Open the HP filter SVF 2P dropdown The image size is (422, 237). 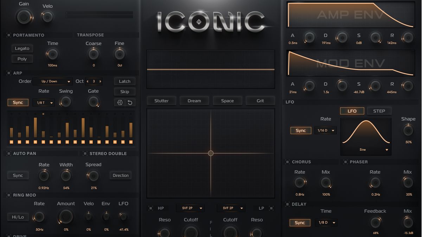click(190, 208)
